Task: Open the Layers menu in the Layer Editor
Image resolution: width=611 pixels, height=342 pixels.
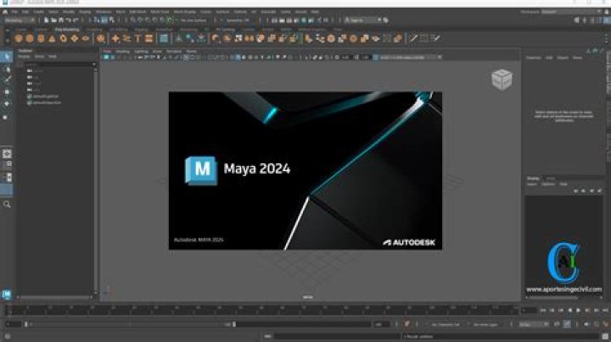Action: [x=532, y=185]
